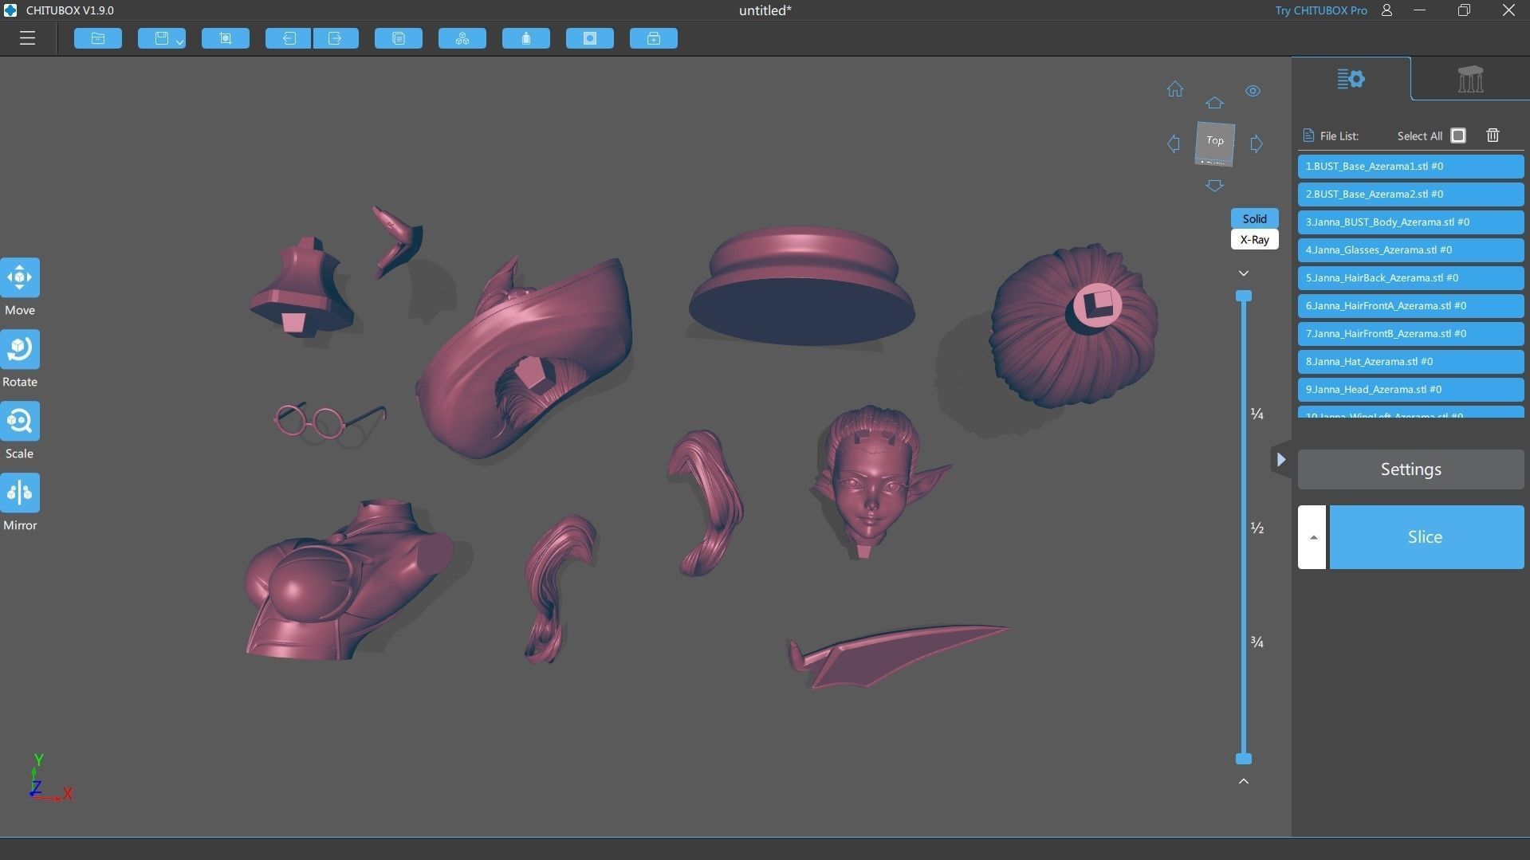This screenshot has width=1530, height=860.
Task: Select 3.Janna_BUST_Body_Azerama.stl in file list
Action: (1410, 222)
